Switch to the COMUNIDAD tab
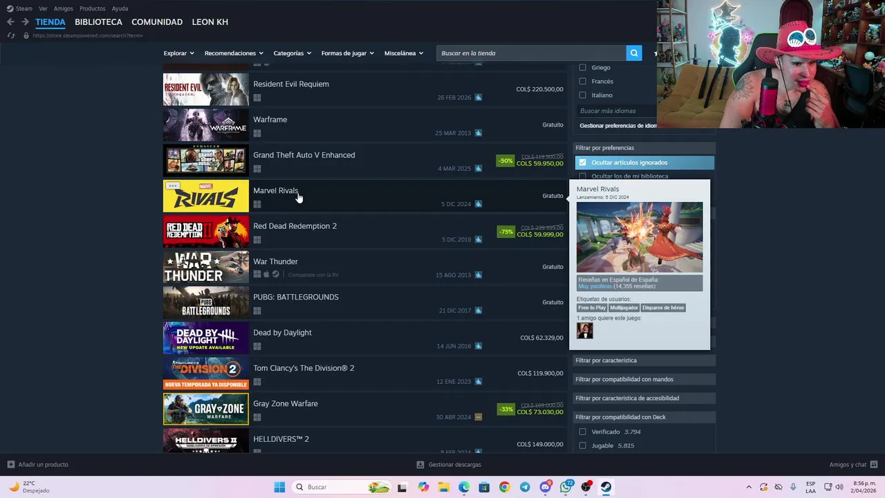Viewport: 885px width, 498px height. click(157, 22)
